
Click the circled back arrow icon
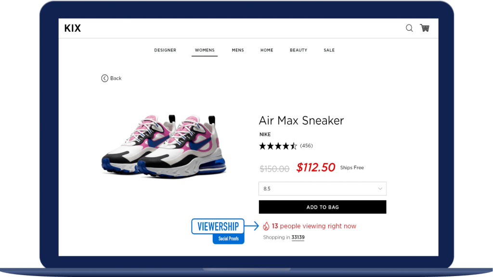coord(104,78)
